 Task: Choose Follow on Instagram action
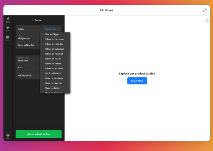(55, 49)
